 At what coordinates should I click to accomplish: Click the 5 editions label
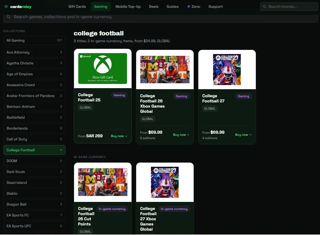148,138
